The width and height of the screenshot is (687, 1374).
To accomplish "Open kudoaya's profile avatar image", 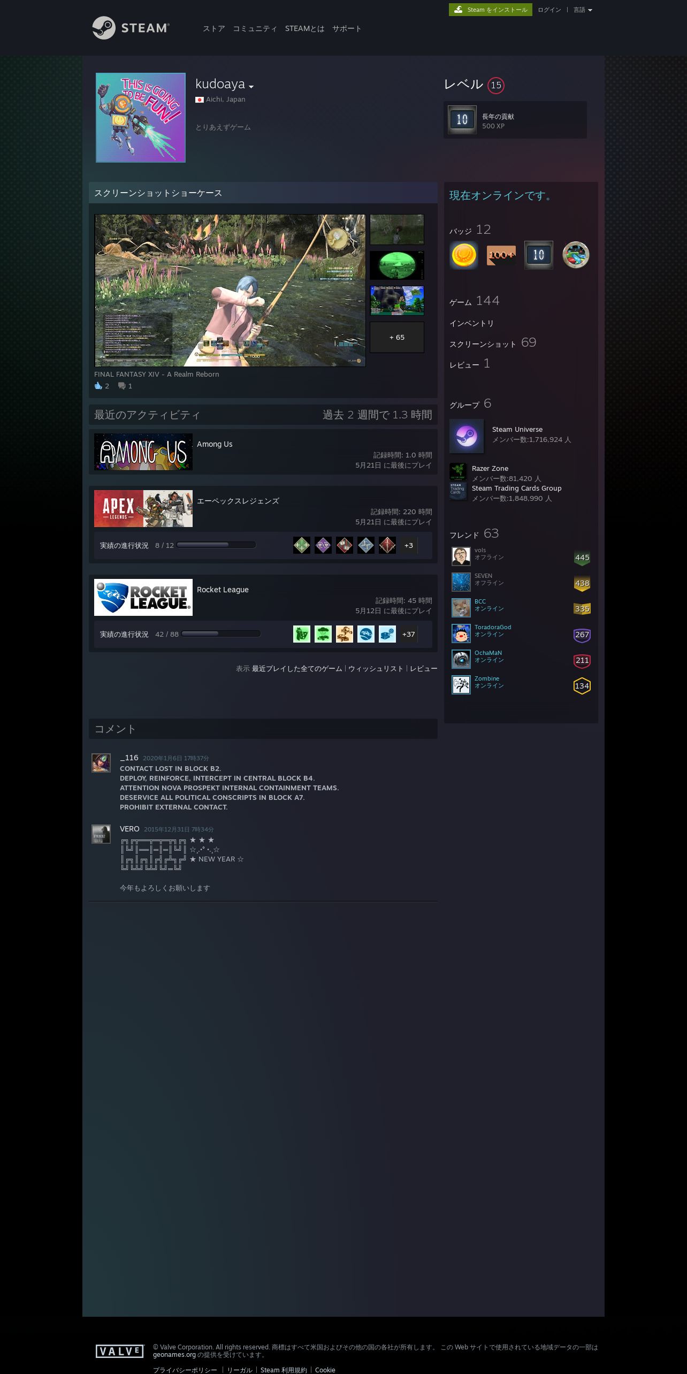I will coord(141,118).
